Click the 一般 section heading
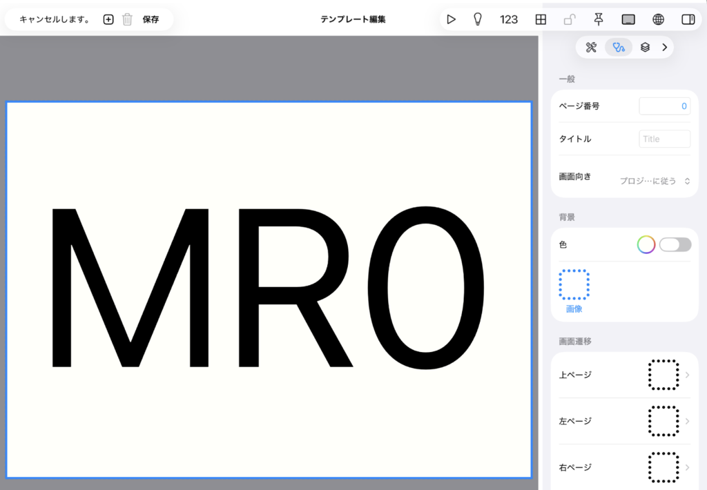Viewport: 707px width, 490px height. [567, 79]
